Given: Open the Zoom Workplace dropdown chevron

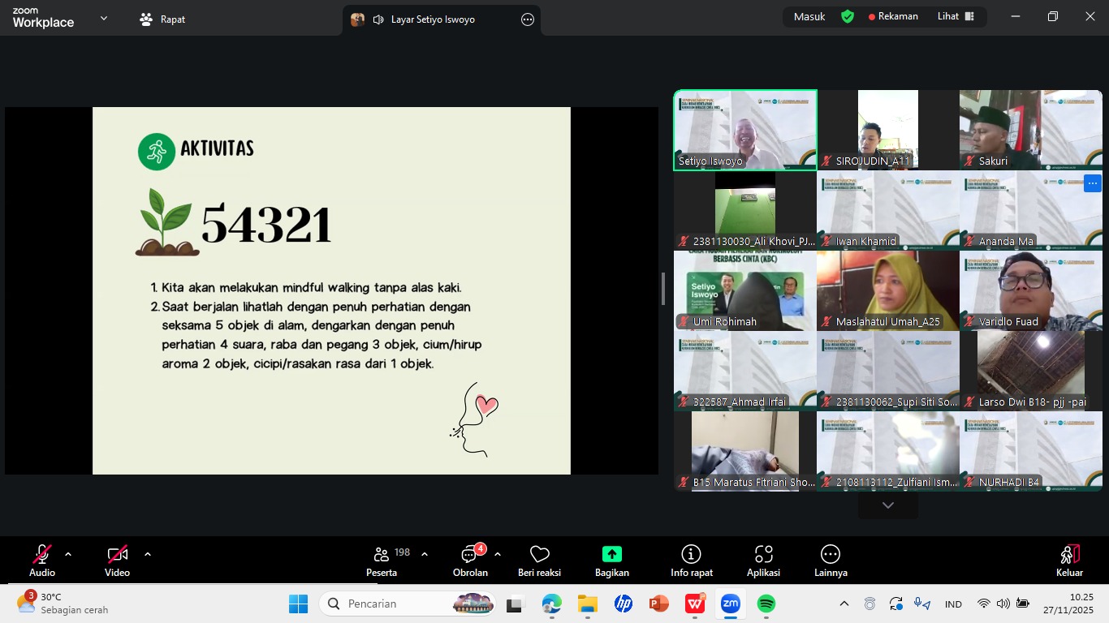Looking at the screenshot, I should coord(104,18).
